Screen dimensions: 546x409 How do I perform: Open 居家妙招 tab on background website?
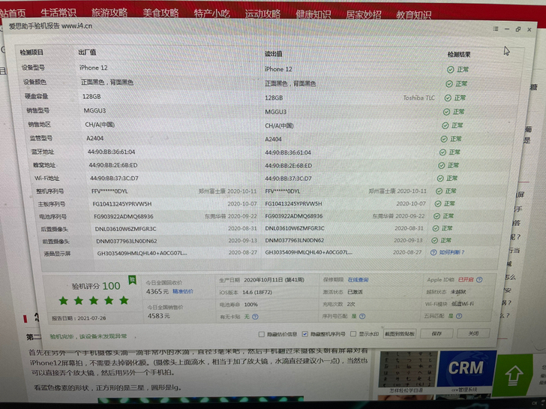[x=364, y=14]
